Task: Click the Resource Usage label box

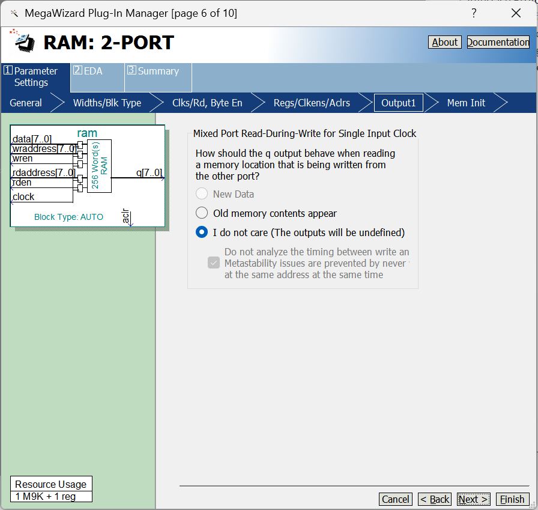Action: (x=51, y=484)
